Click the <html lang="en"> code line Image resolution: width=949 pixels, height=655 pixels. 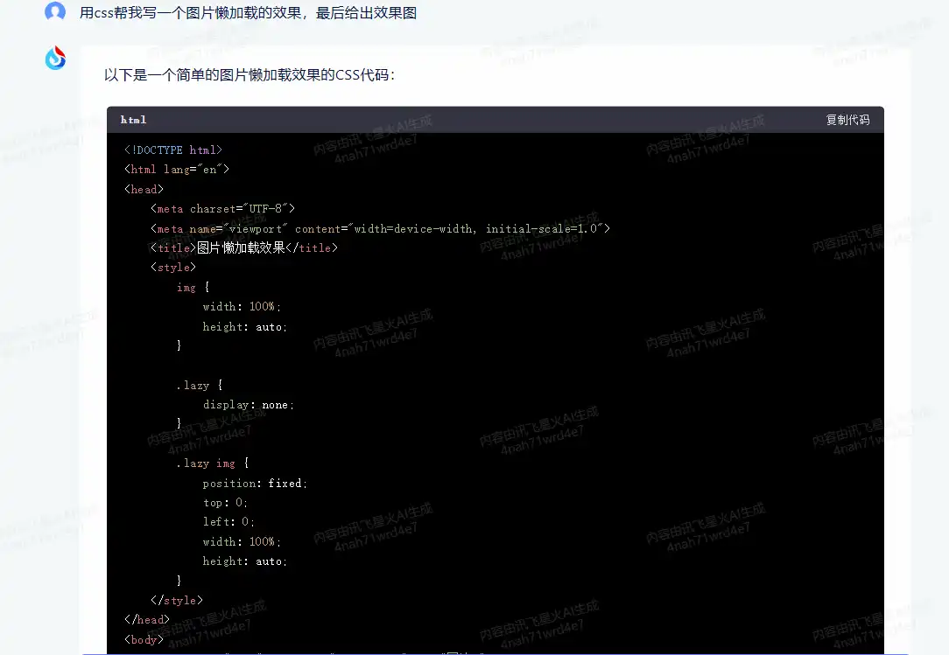[x=177, y=170]
